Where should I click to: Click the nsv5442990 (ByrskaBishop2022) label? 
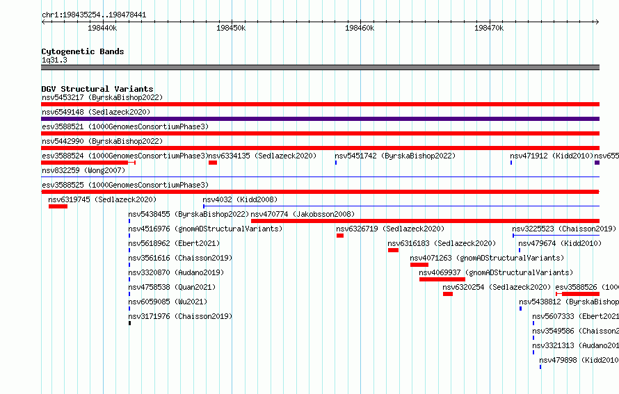click(x=102, y=141)
